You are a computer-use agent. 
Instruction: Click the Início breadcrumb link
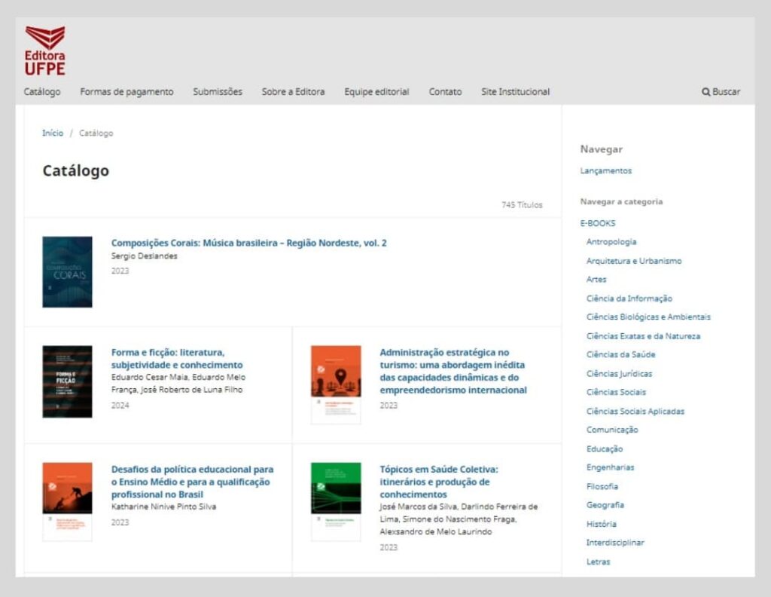pyautogui.click(x=53, y=133)
